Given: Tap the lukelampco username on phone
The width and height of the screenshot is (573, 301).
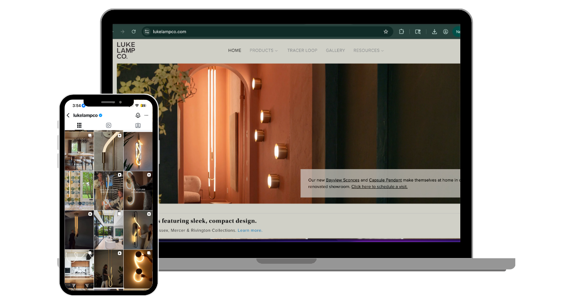Looking at the screenshot, I should coord(85,115).
